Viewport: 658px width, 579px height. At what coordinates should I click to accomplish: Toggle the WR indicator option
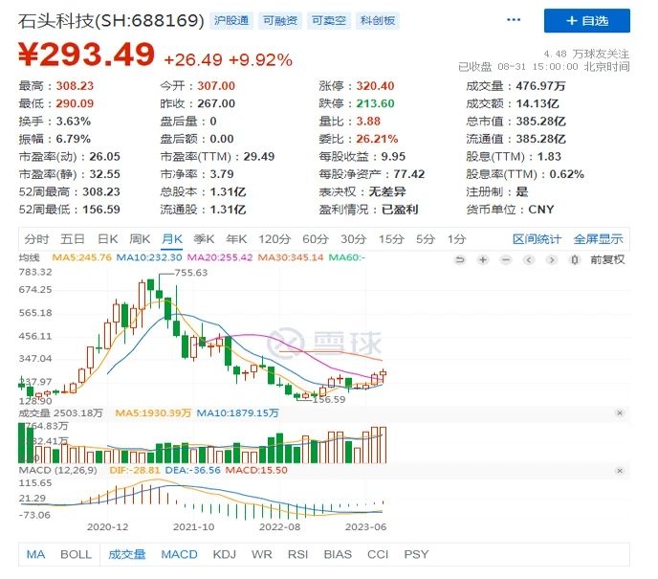tap(262, 555)
